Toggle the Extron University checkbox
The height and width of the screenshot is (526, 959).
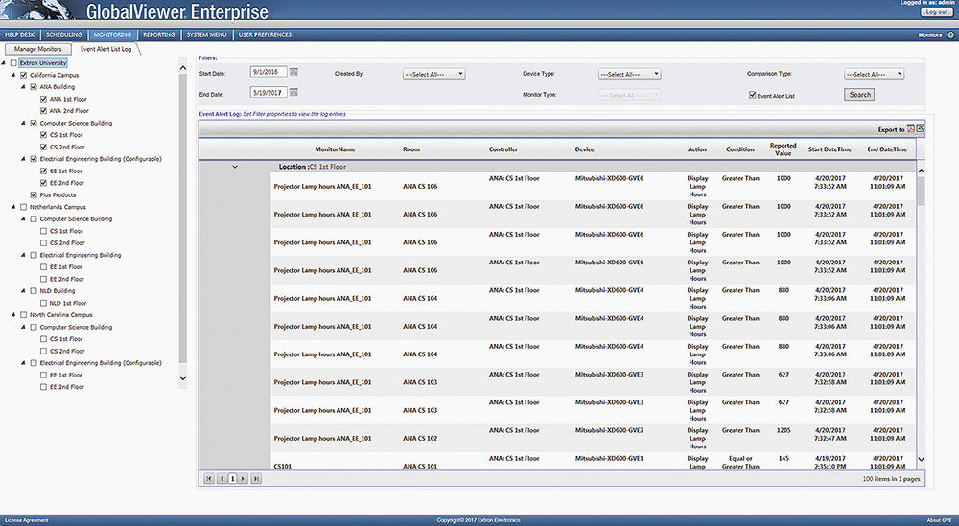tap(13, 63)
